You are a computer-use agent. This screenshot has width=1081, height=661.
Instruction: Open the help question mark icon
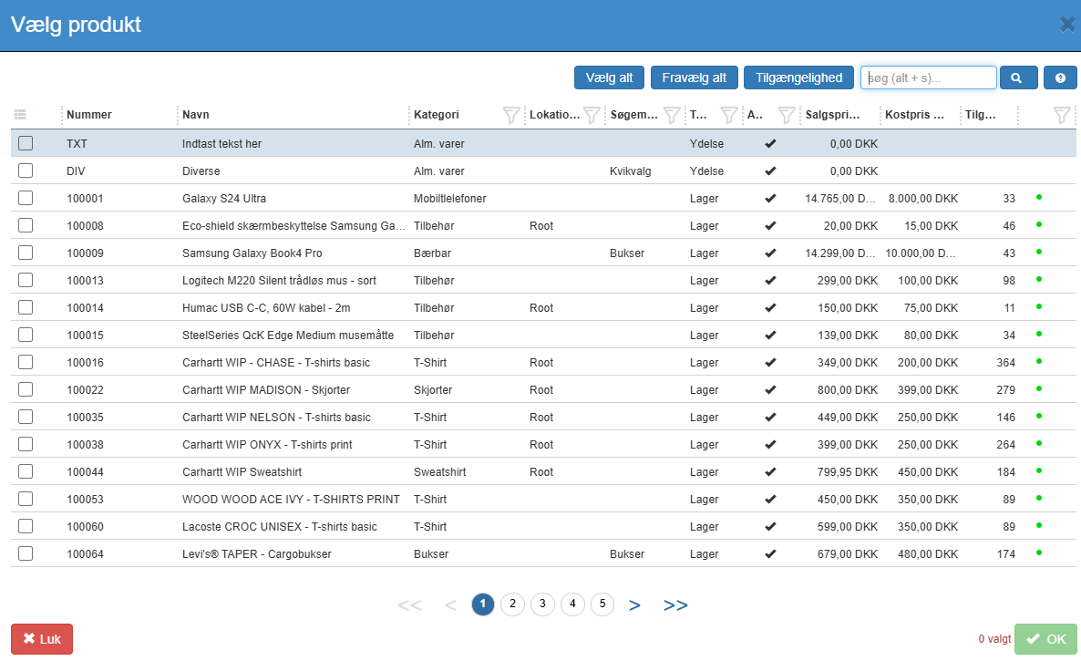click(x=1060, y=78)
